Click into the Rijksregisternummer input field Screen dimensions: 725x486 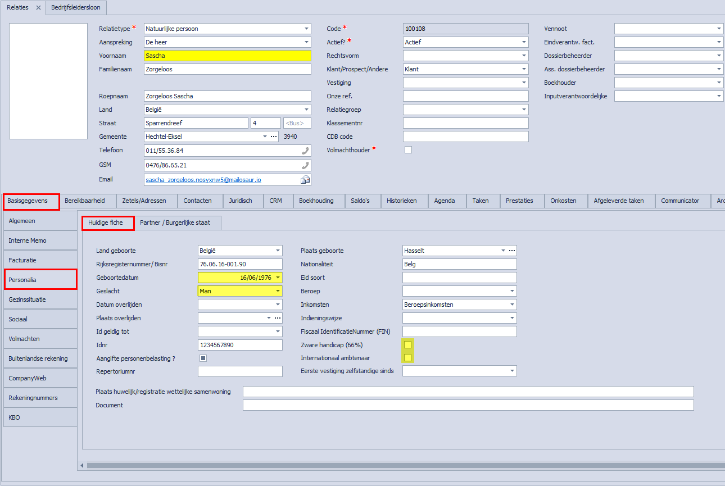point(240,264)
